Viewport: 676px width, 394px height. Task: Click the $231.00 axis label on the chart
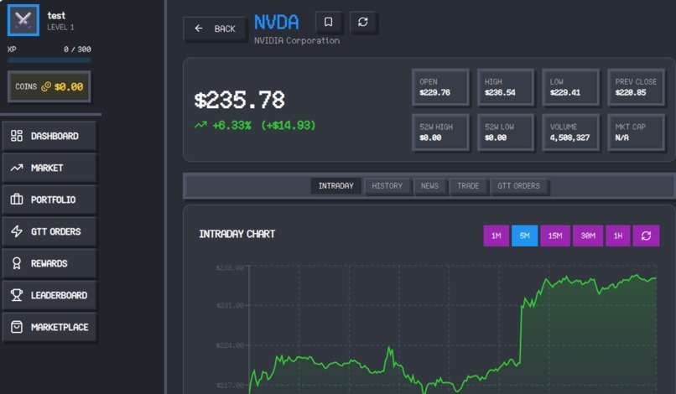click(230, 306)
